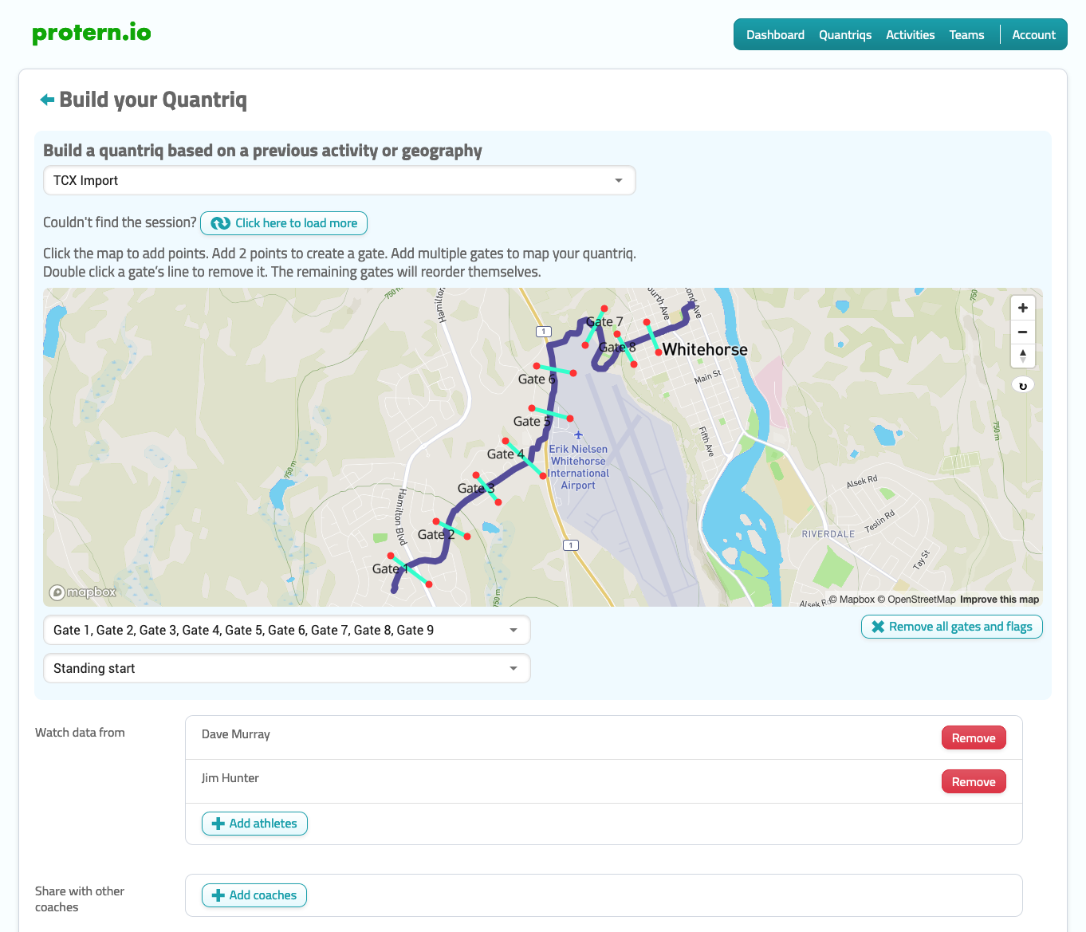Screen dimensions: 1086x932
Task: Expand the gates list dropdown
Action: tap(286, 631)
